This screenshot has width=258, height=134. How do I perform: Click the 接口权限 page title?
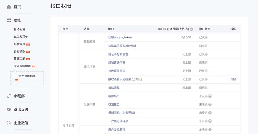61,6
